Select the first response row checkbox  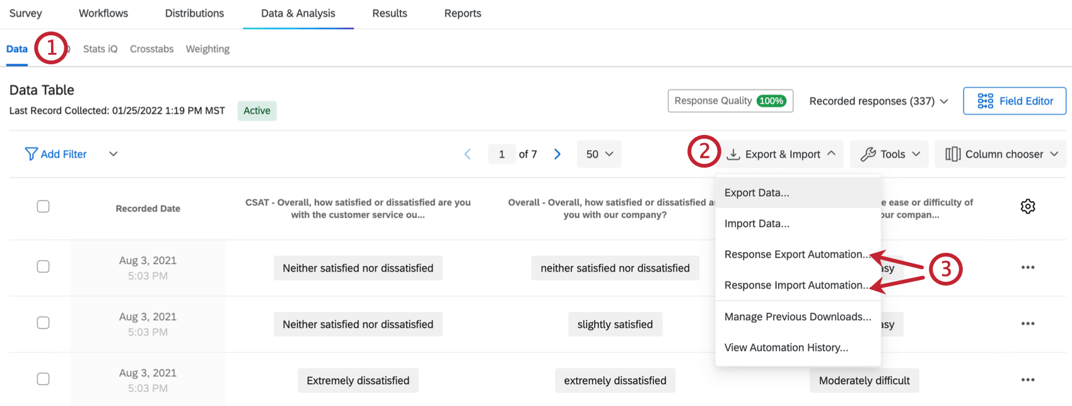coord(43,267)
